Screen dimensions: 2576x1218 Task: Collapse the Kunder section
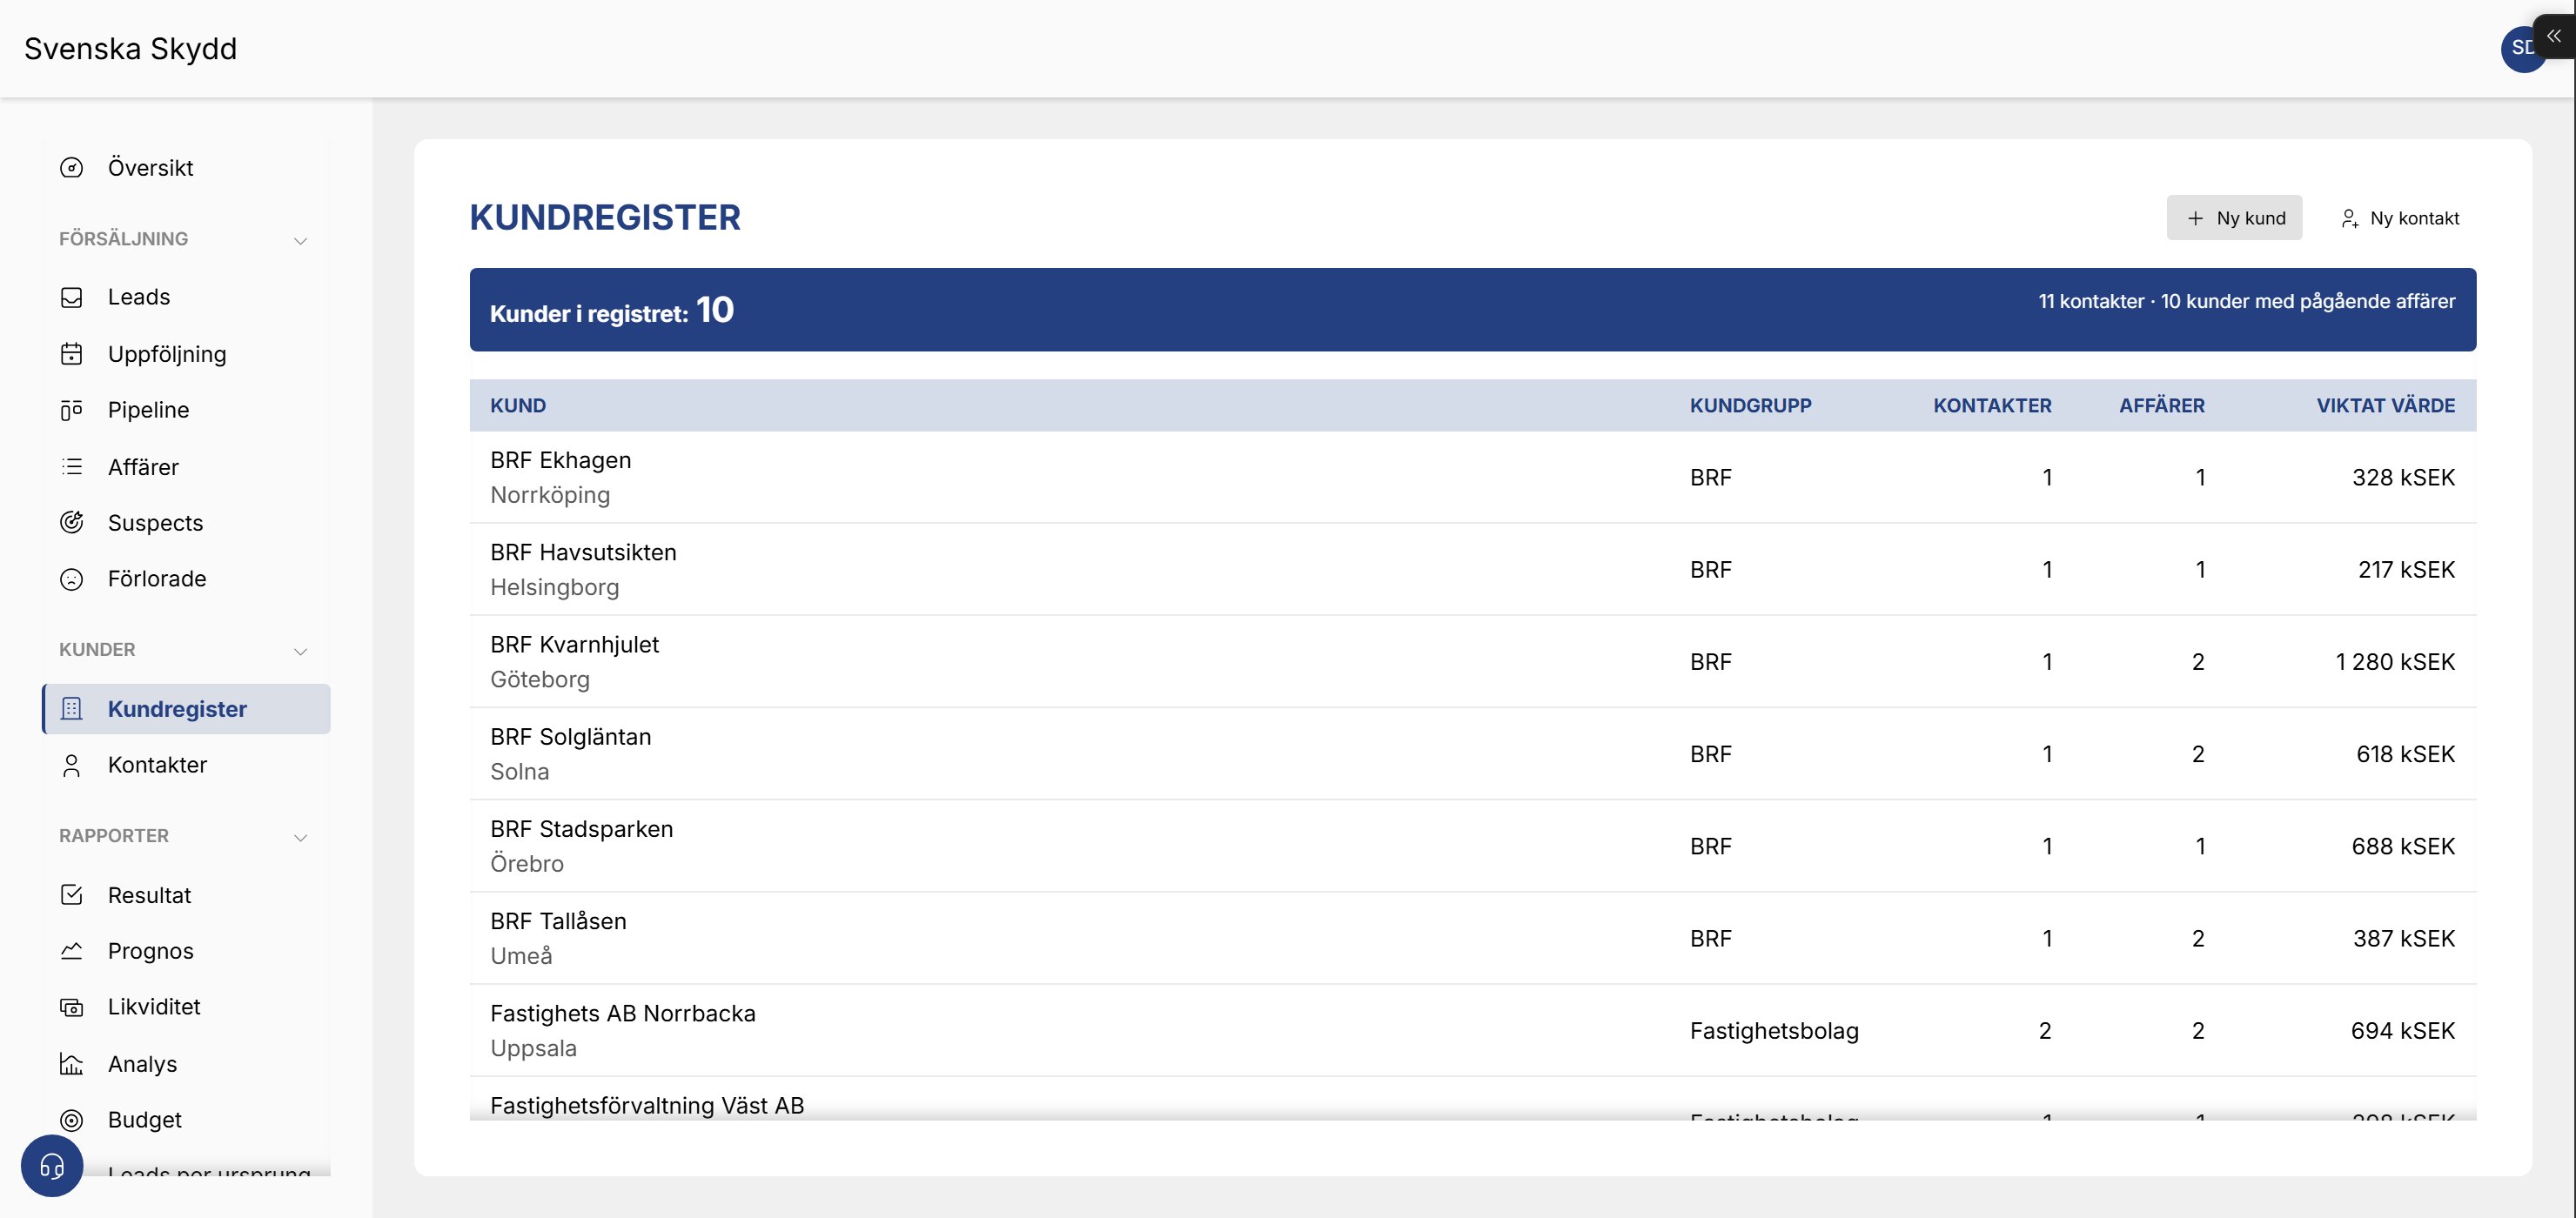coord(300,651)
